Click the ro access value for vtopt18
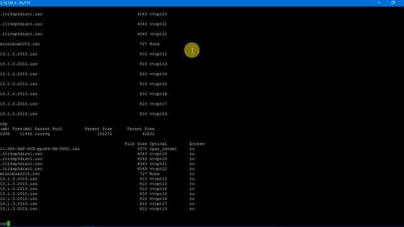The image size is (404, 227). [x=192, y=154]
